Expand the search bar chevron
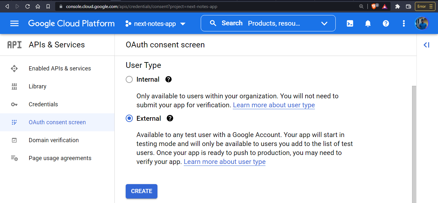The width and height of the screenshot is (438, 203). tap(324, 23)
